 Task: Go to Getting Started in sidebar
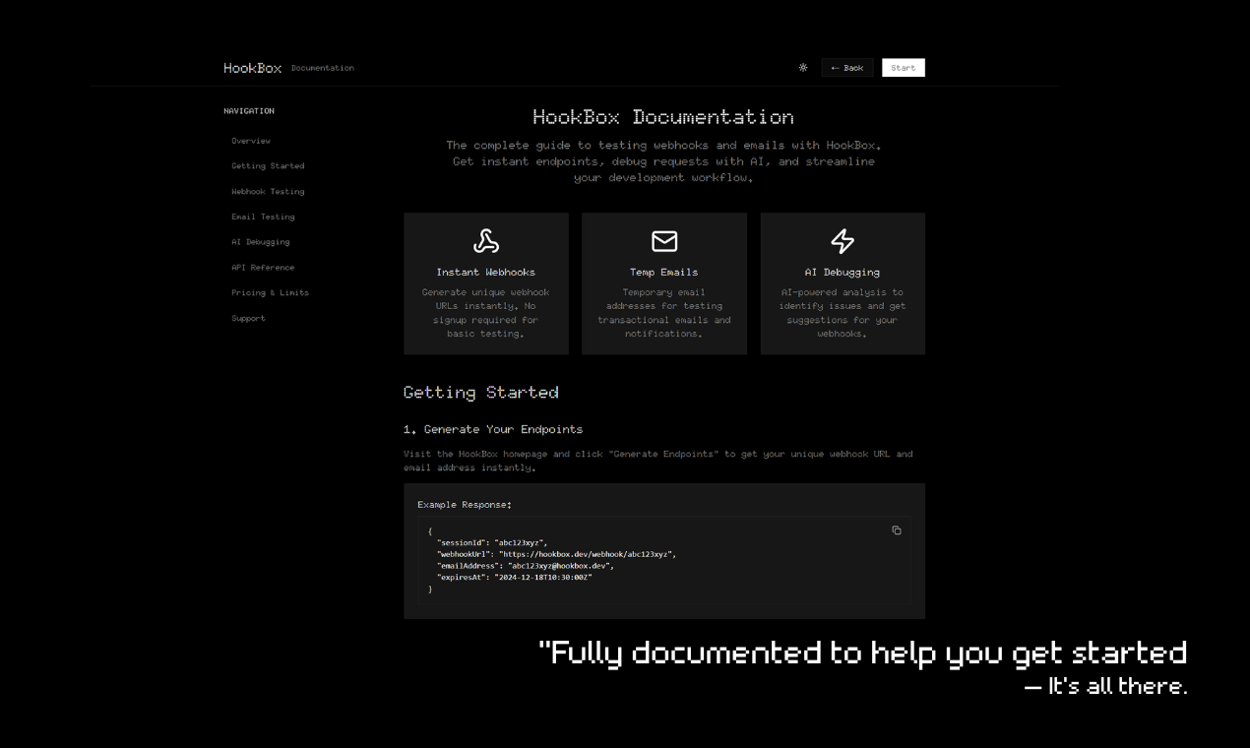268,166
